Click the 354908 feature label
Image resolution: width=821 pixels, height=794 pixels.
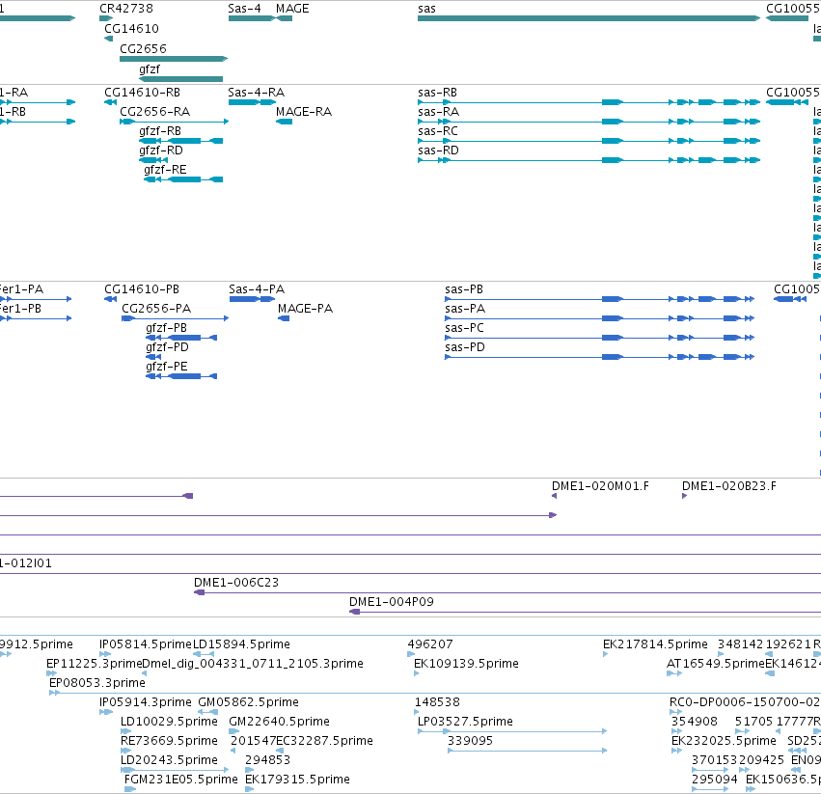[x=695, y=722]
